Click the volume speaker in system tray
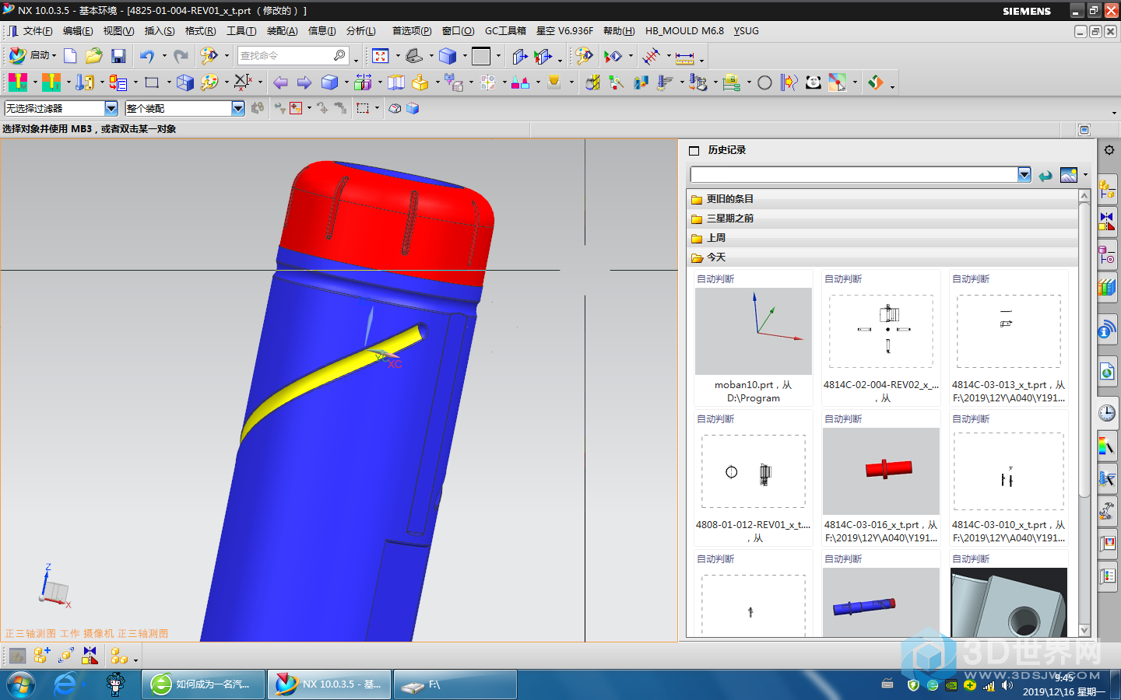Screen dimensions: 1121x700 tap(1007, 685)
